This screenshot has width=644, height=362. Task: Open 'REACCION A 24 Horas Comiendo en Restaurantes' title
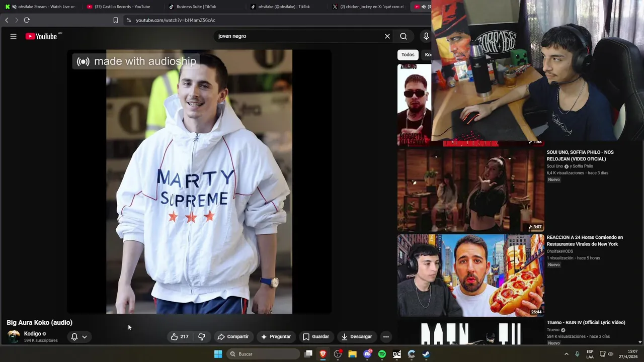pyautogui.click(x=585, y=240)
